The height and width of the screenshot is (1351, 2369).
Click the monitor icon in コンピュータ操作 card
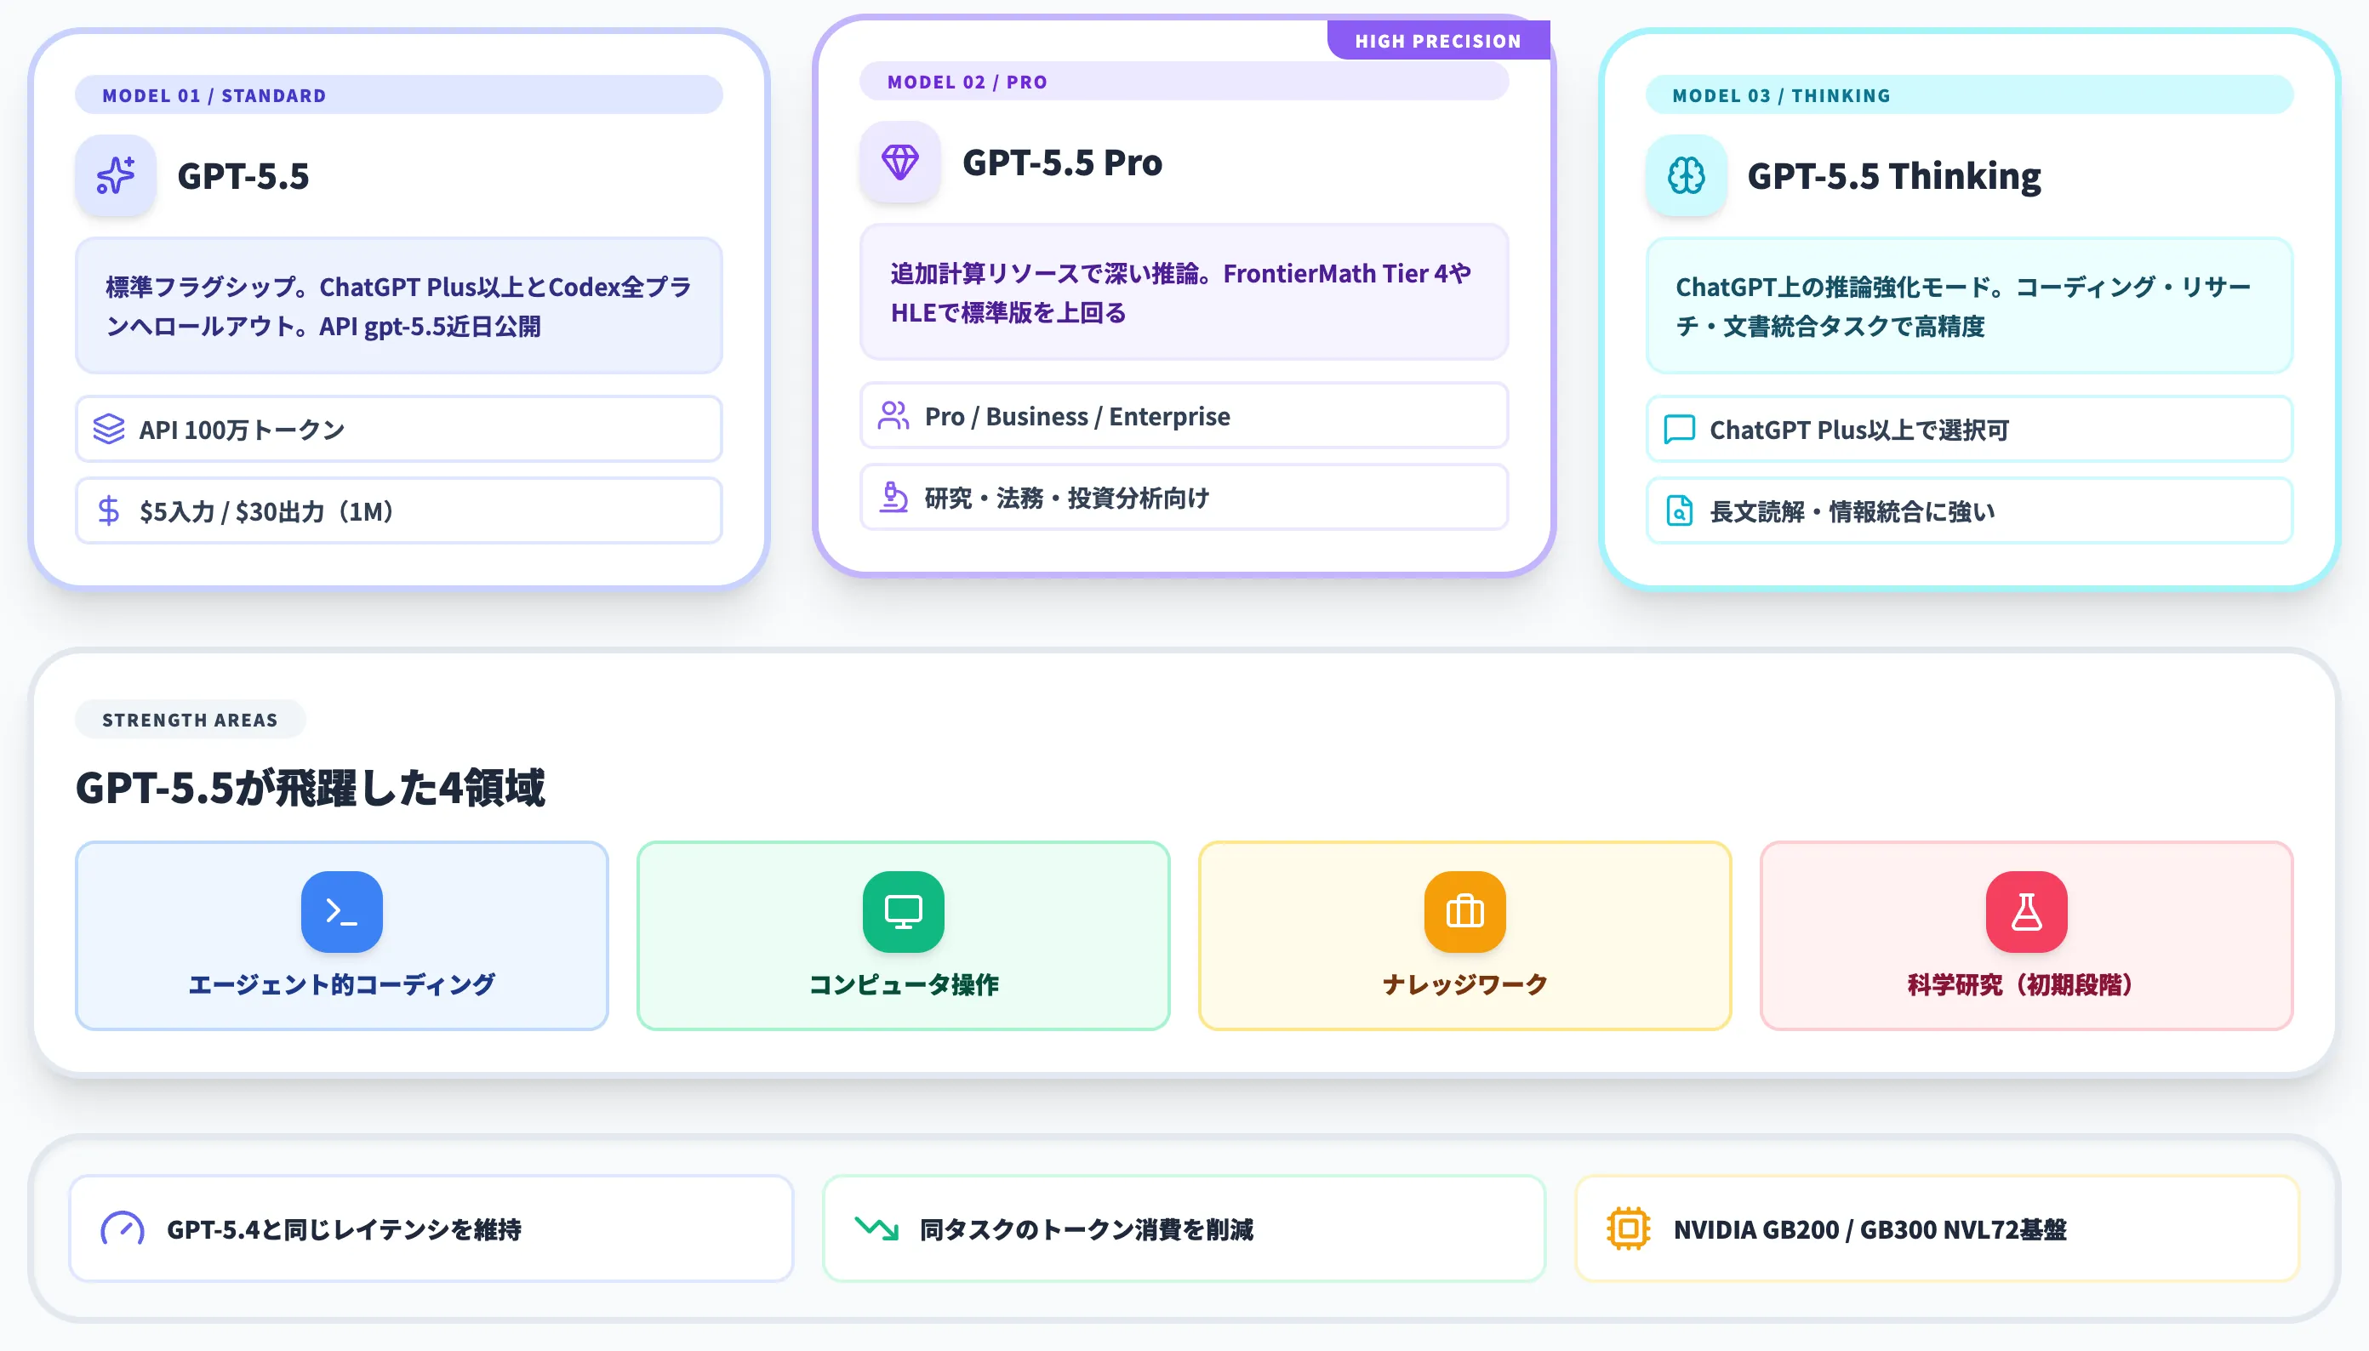904,911
